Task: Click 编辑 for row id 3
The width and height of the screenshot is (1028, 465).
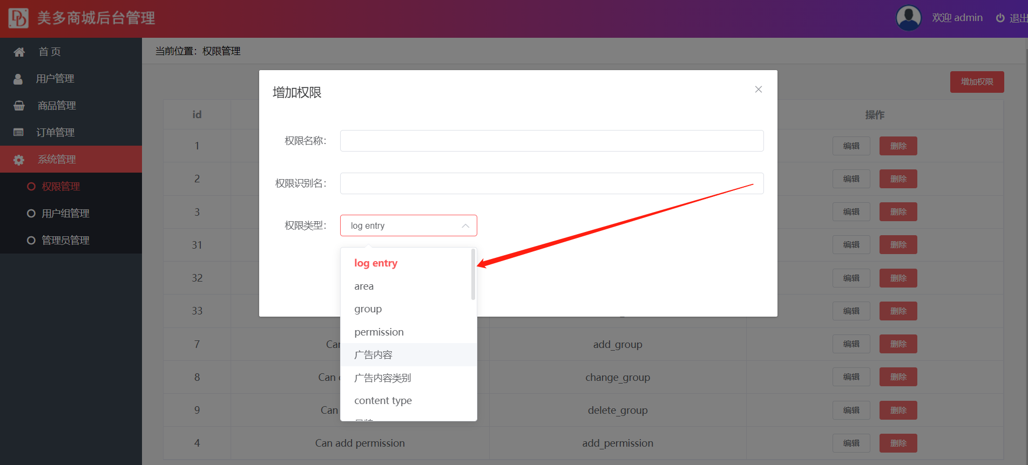Action: (851, 212)
